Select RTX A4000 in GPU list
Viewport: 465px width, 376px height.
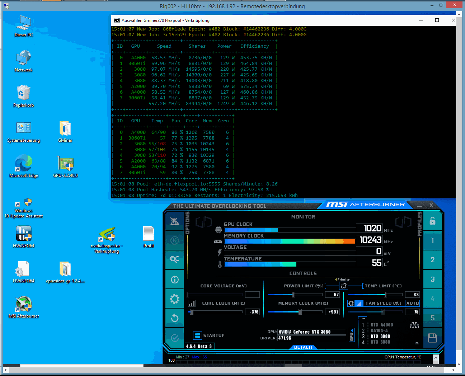pyautogui.click(x=382, y=325)
